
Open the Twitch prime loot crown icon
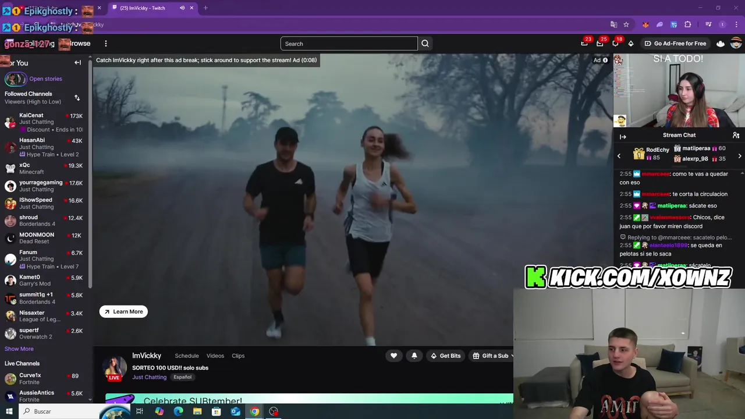721,44
